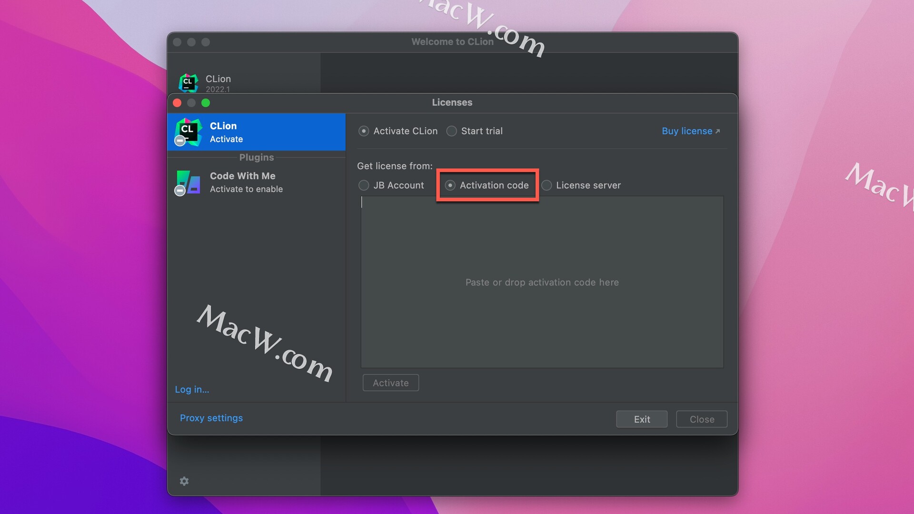Click the Log in... link
Screen dimensions: 914x514
(192, 389)
